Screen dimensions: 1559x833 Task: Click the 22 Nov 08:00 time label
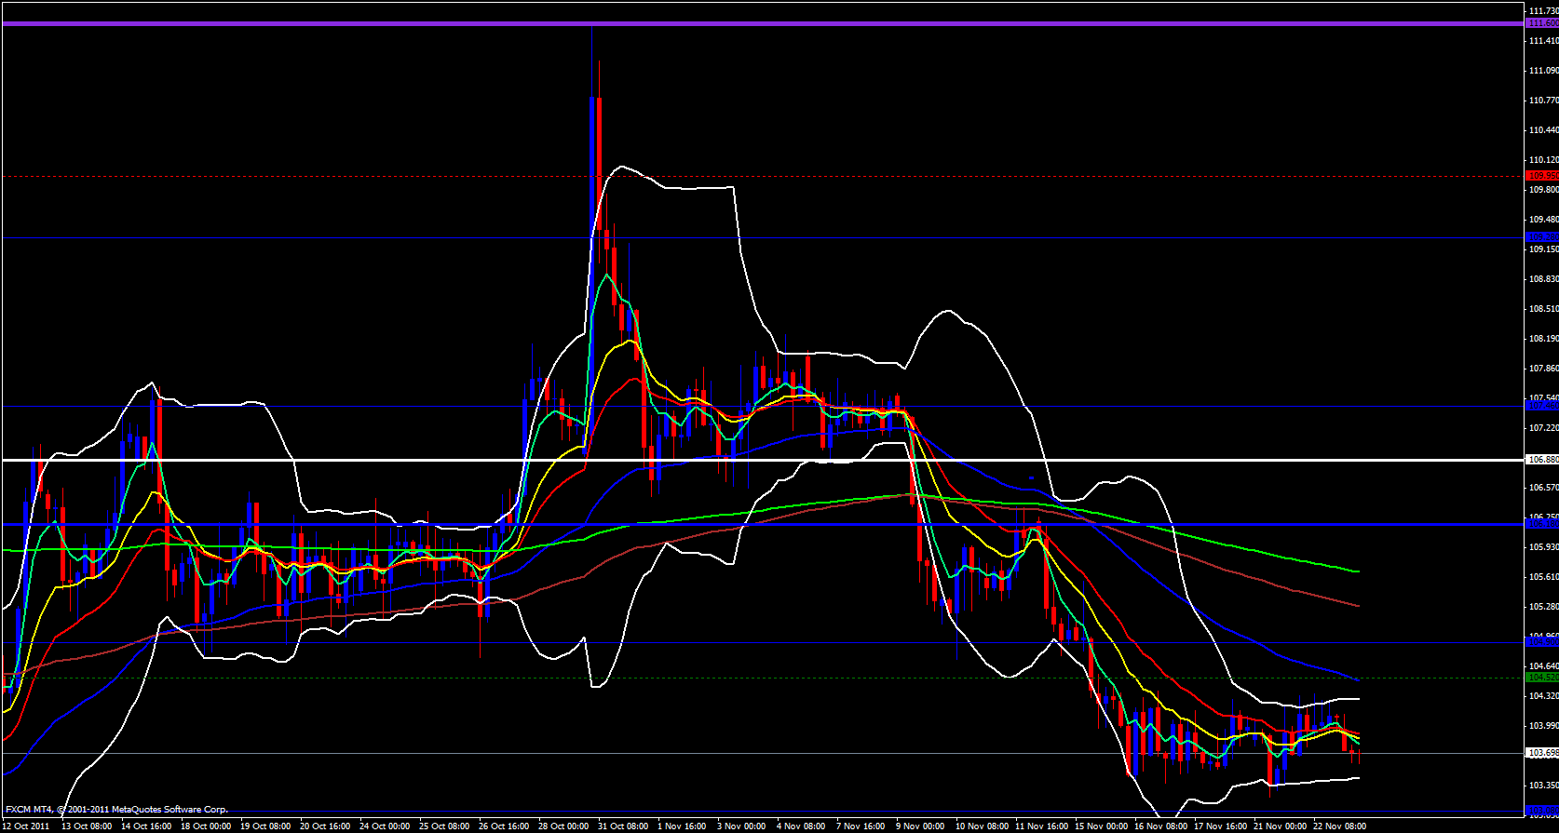coord(1339,826)
